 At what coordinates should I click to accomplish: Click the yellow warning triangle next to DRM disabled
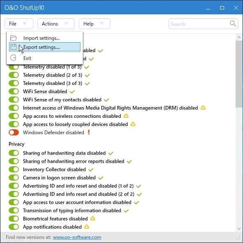[x=203, y=108]
